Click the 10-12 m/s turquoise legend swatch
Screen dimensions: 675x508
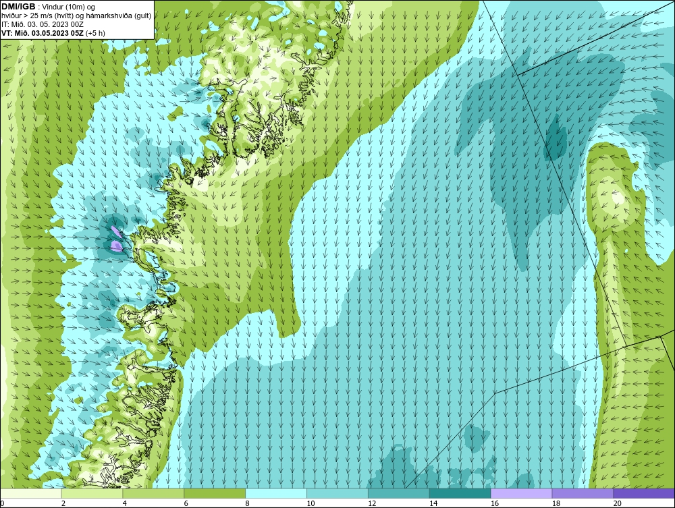click(337, 493)
